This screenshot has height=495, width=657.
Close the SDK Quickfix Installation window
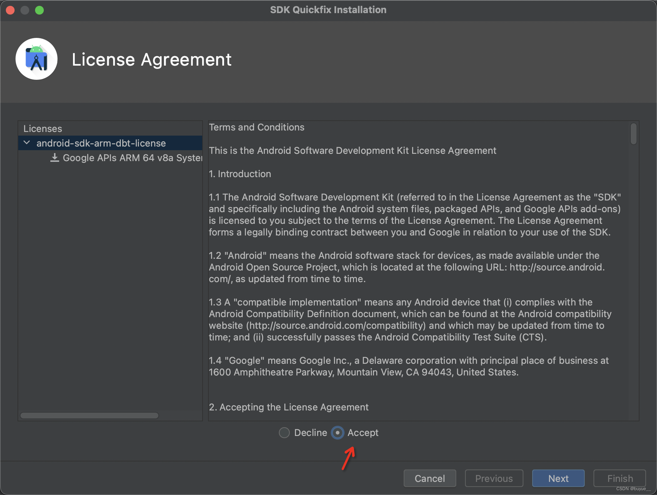tap(10, 10)
